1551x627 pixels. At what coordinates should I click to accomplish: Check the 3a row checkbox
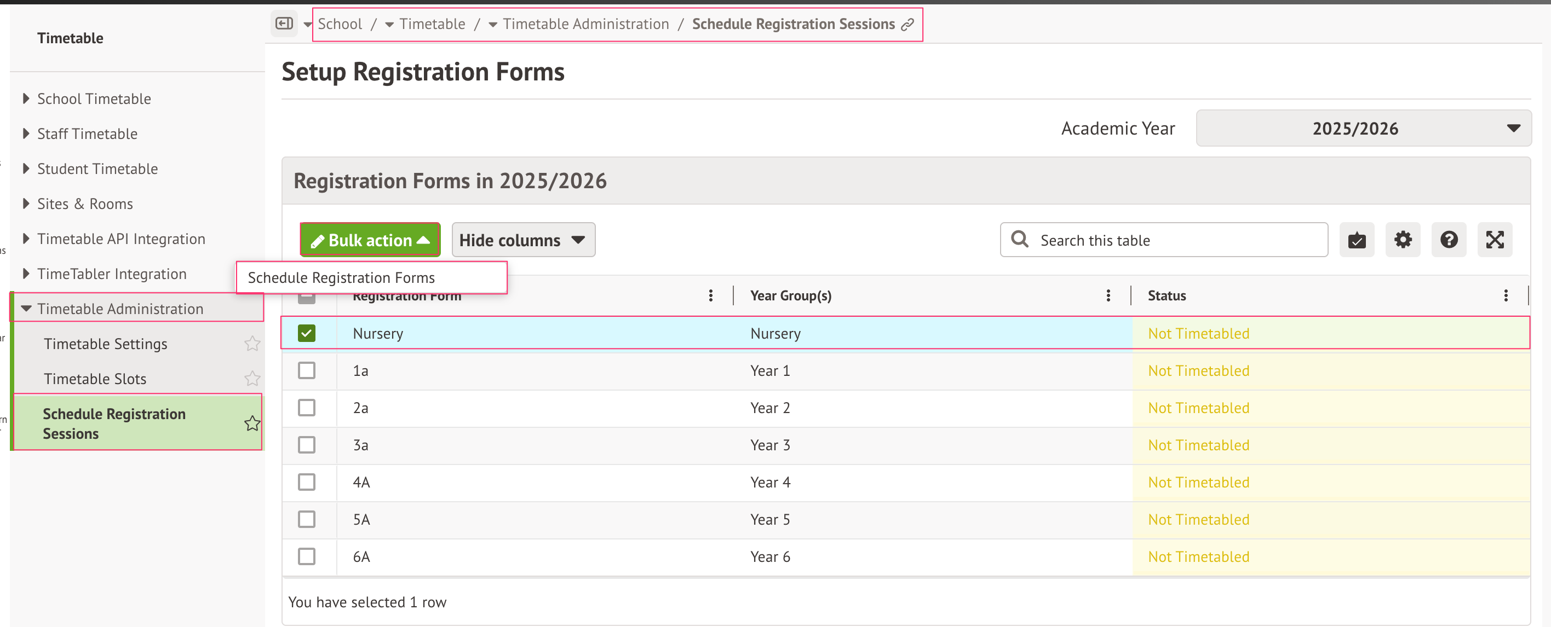click(307, 445)
